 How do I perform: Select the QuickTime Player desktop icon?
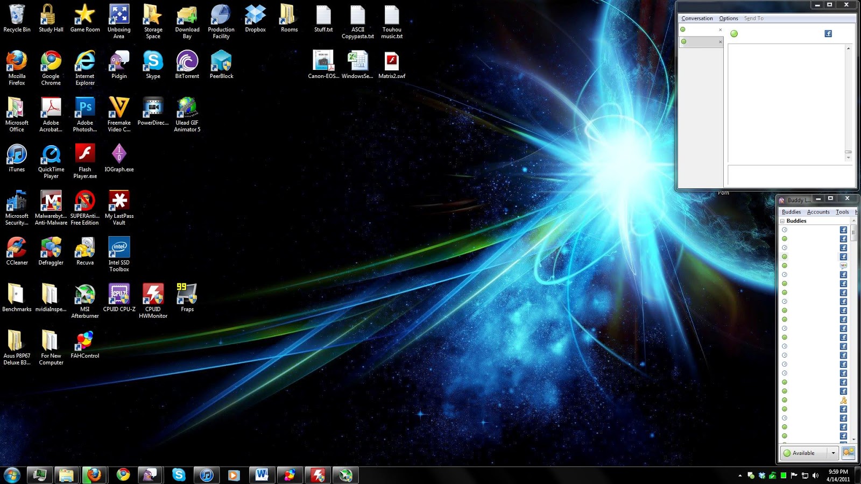(51, 161)
